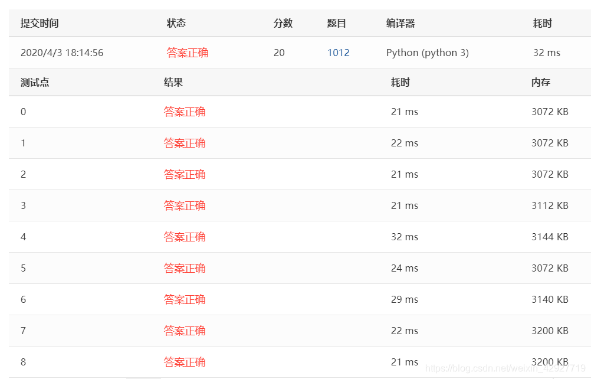The image size is (591, 379).
Task: Click 21 ms time of test point 8
Action: pos(405,362)
